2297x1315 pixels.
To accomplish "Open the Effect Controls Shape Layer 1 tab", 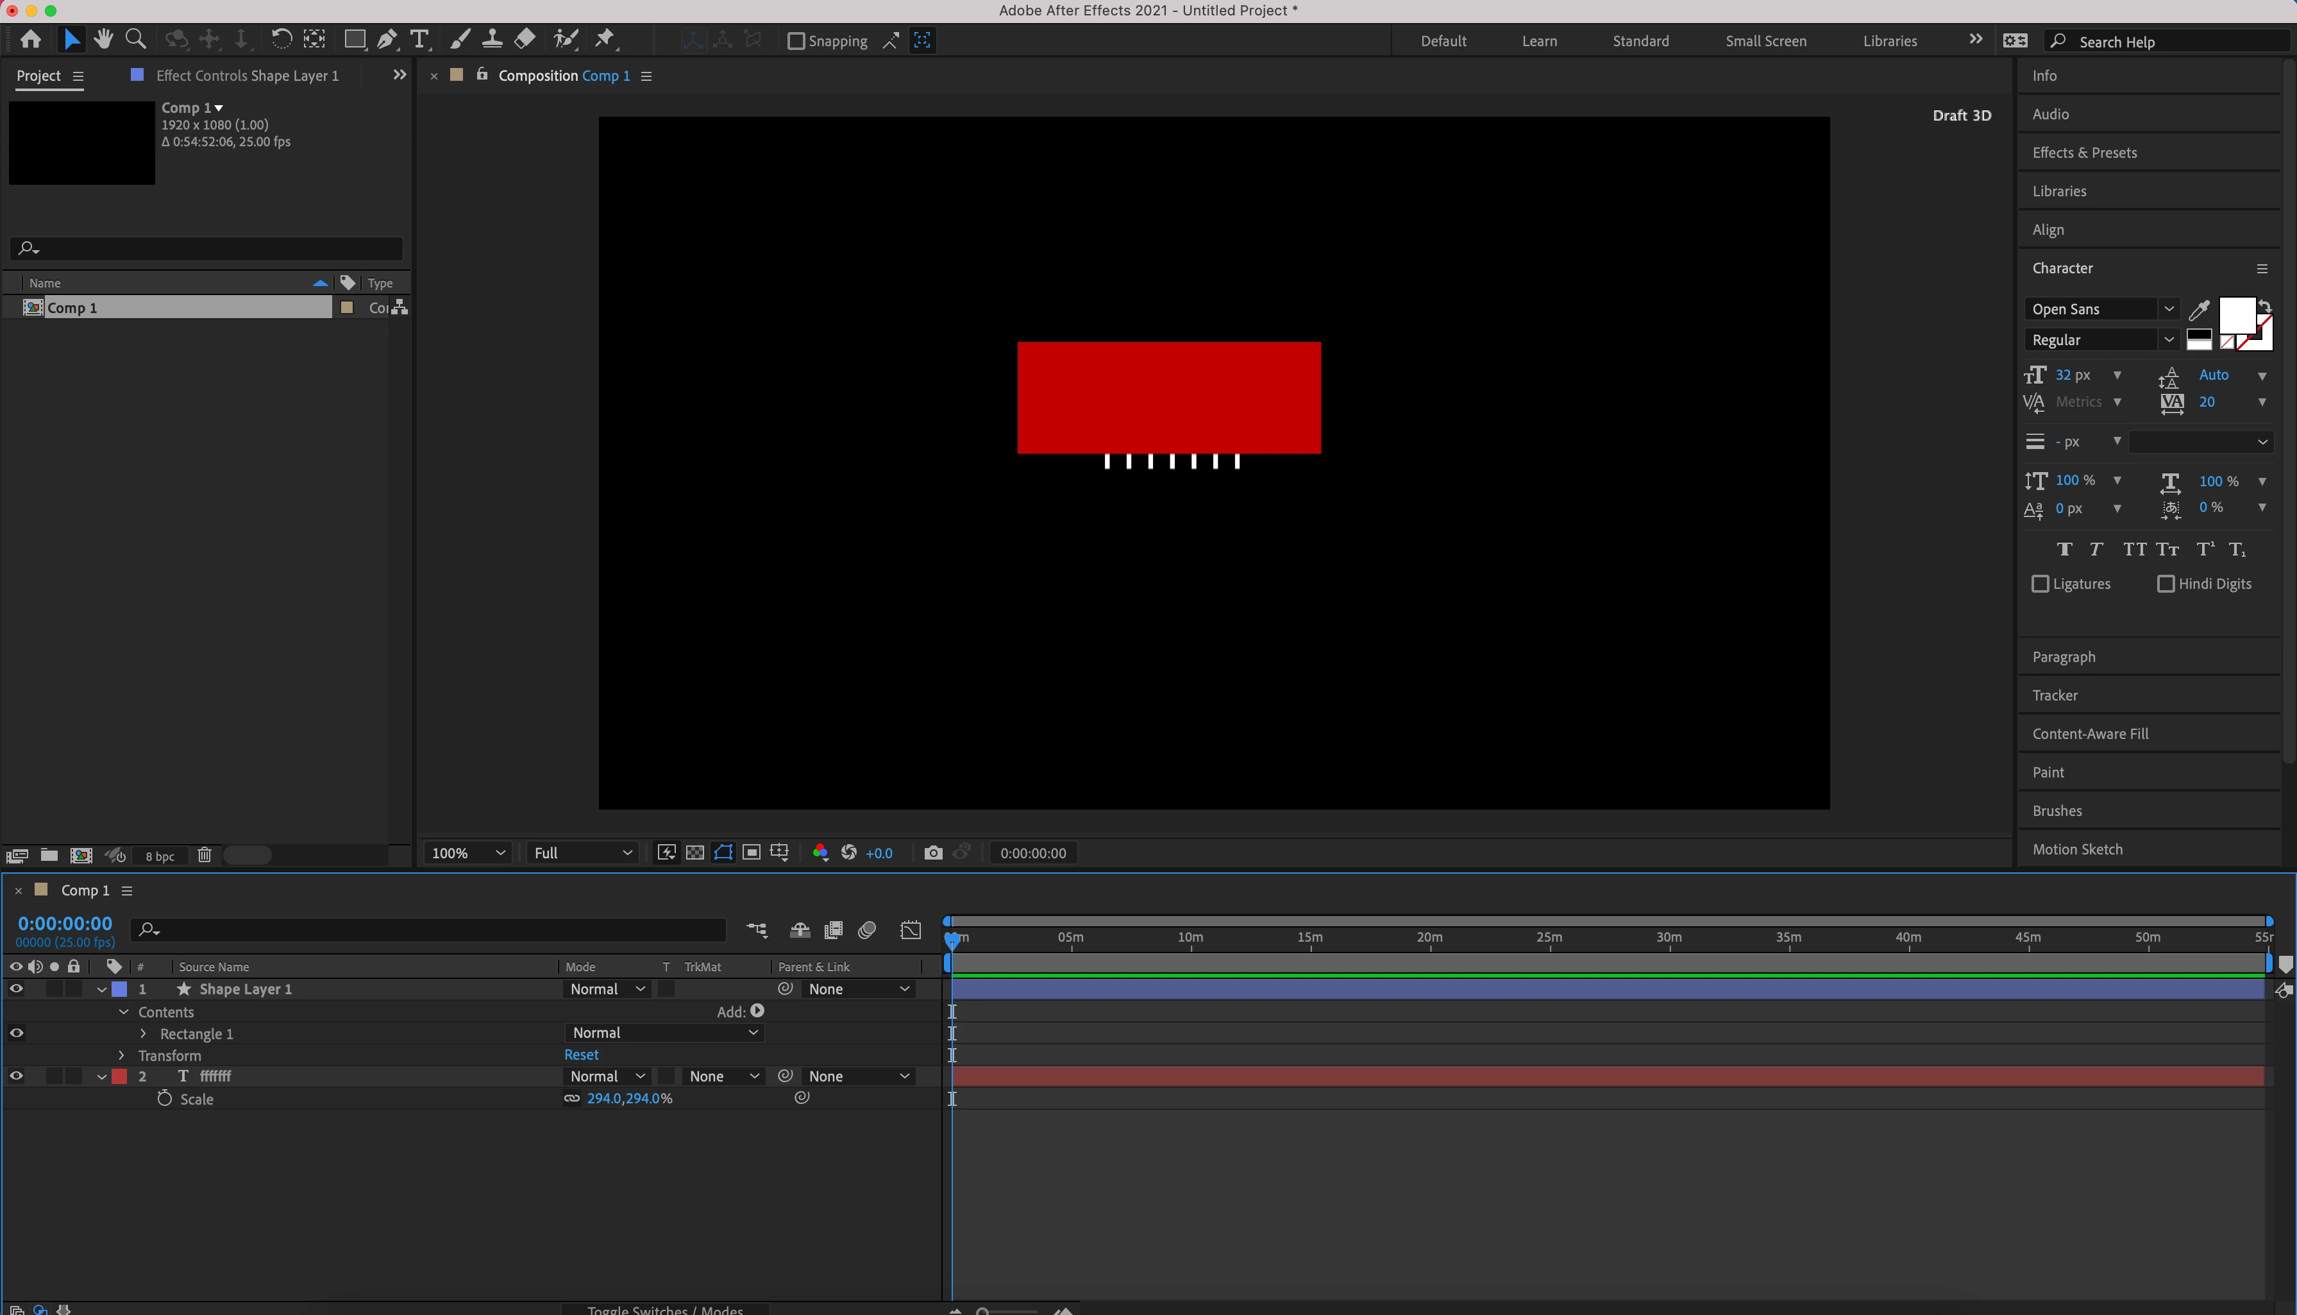I will pos(246,76).
